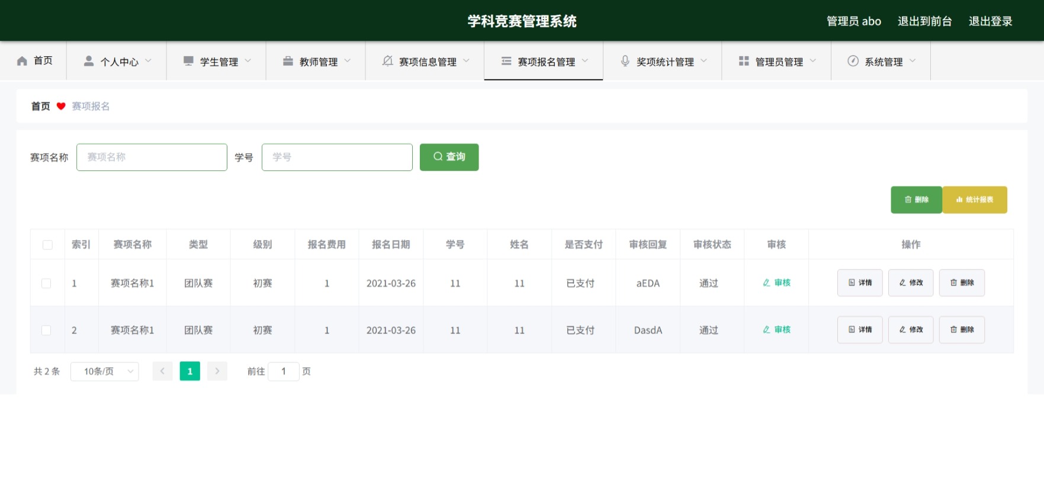Click the microphone icon for 奖项统计管理
Viewport: 1044px width, 499px height.
625,61
